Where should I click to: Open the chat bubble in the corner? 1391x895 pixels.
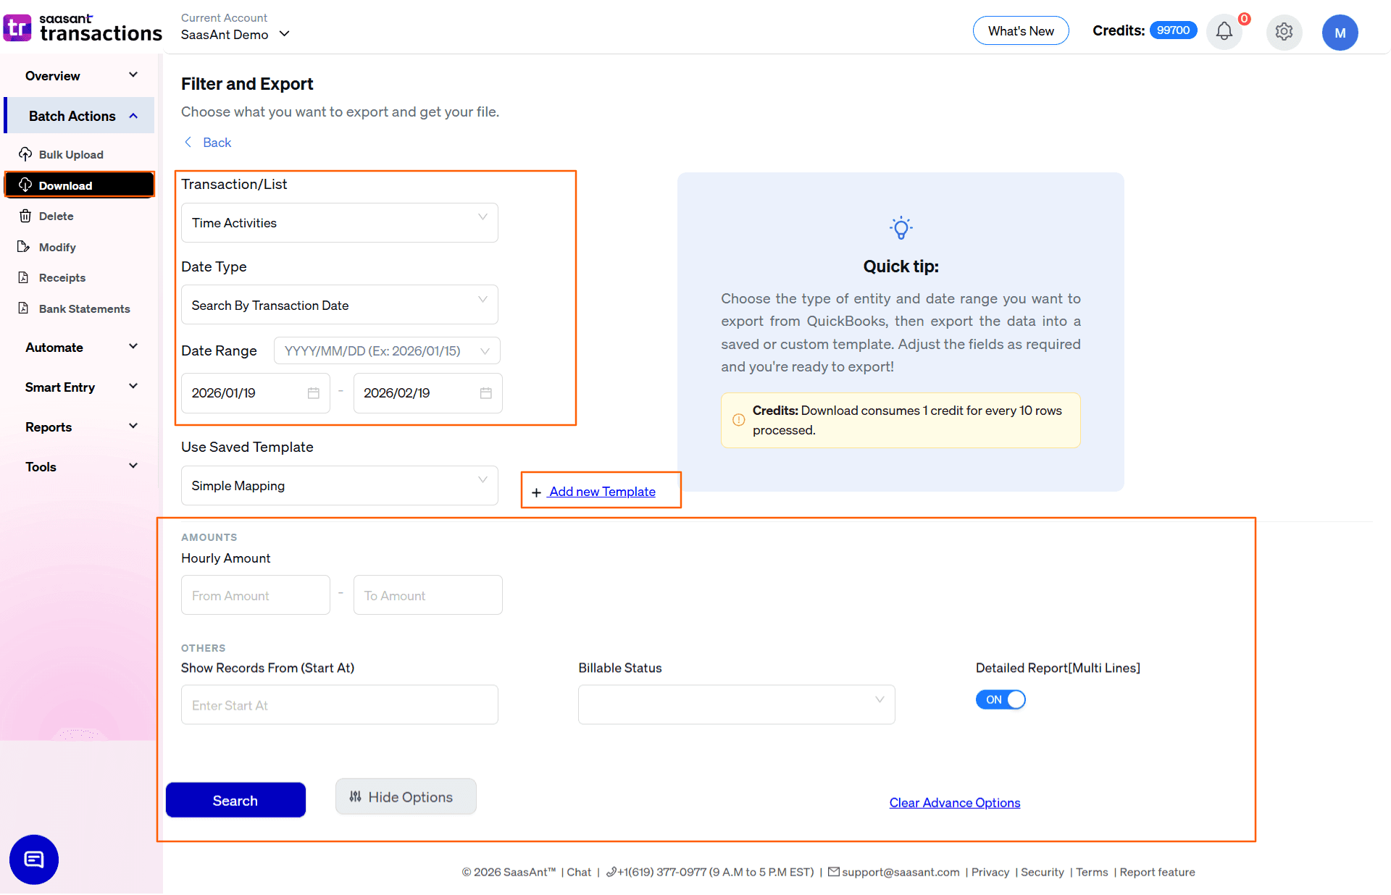click(33, 860)
